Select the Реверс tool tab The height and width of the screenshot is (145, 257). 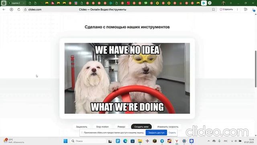pos(121,127)
